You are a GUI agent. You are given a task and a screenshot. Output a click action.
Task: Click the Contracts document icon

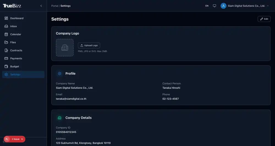click(6, 50)
